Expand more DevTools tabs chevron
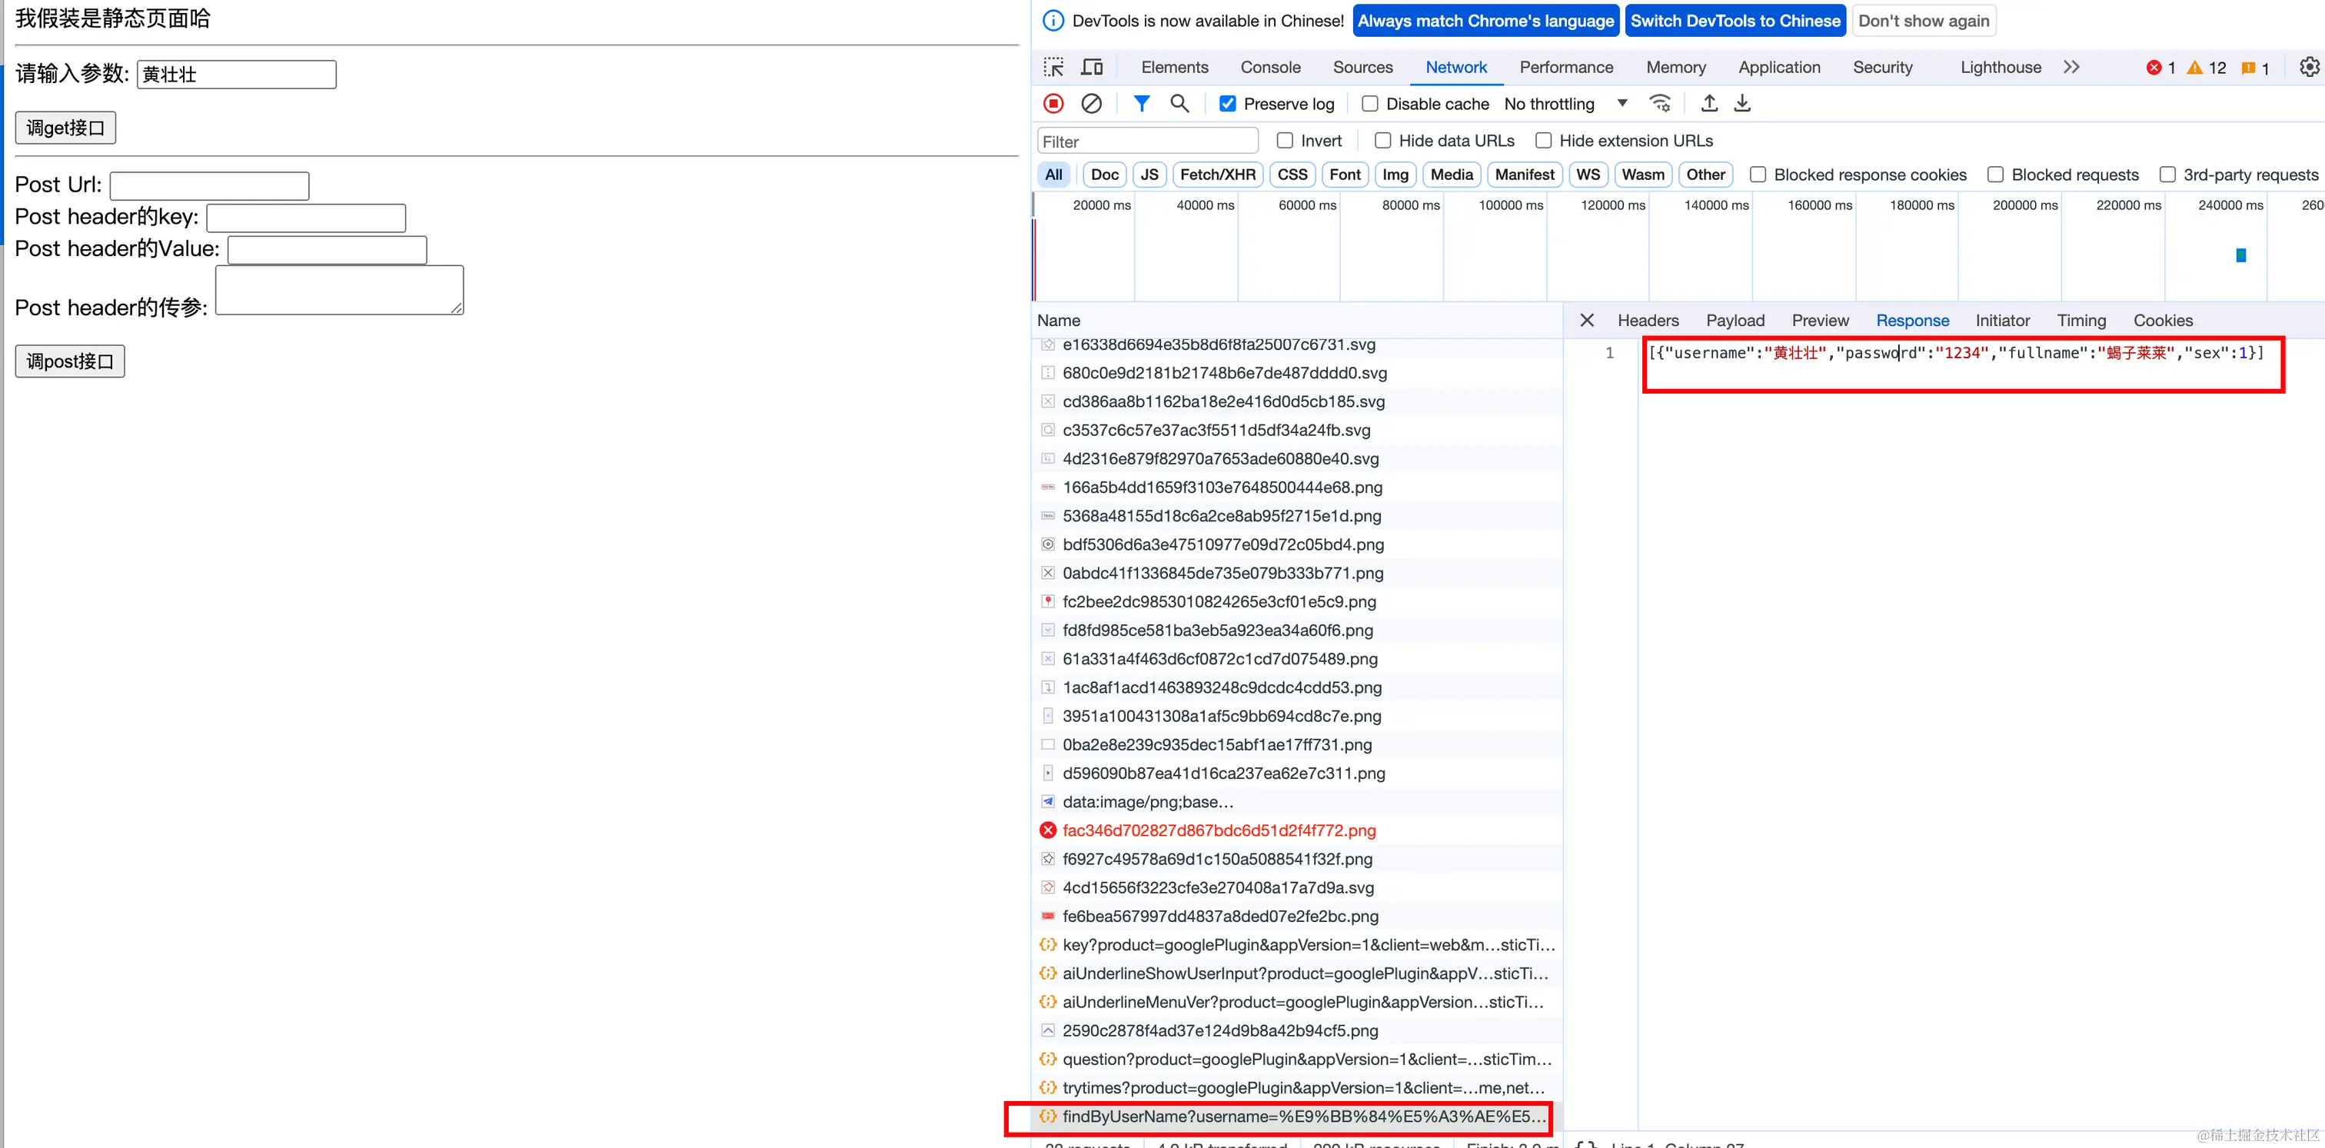Screen dimensions: 2325x1148 2071,67
